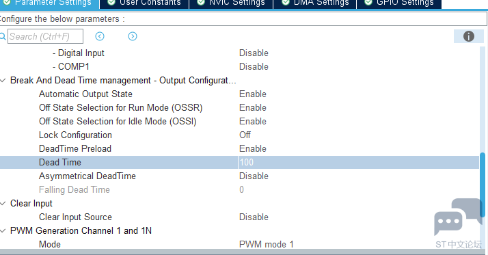Image resolution: width=488 pixels, height=255 pixels.
Task: Open the Parameter Settings tab
Action: (x=49, y=3)
